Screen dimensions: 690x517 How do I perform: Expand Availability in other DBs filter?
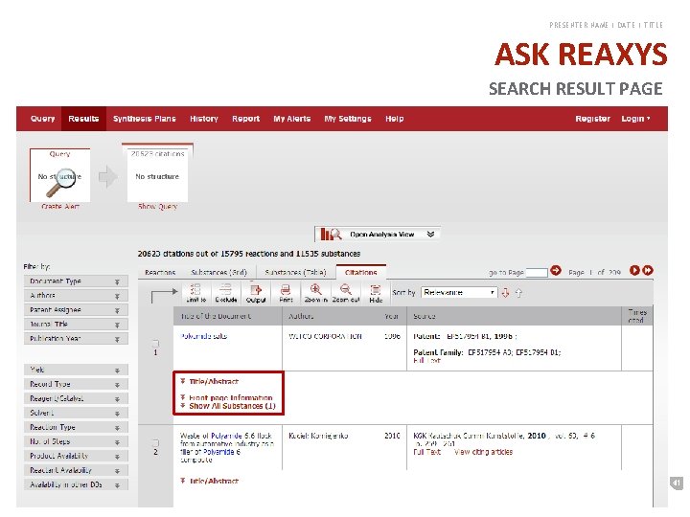coord(76,484)
